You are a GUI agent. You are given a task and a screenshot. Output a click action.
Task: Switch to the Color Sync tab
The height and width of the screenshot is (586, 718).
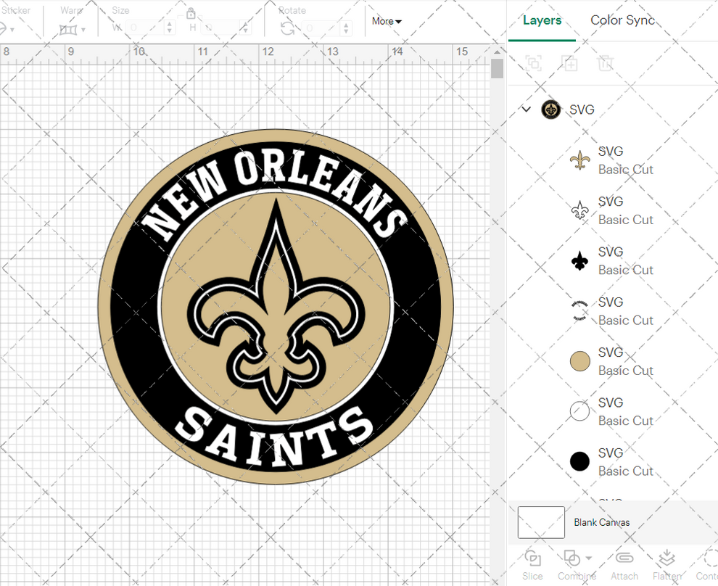click(x=622, y=20)
